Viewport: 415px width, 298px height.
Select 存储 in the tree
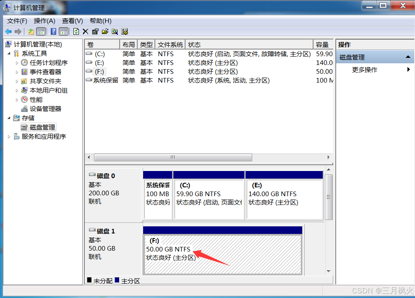(x=28, y=118)
